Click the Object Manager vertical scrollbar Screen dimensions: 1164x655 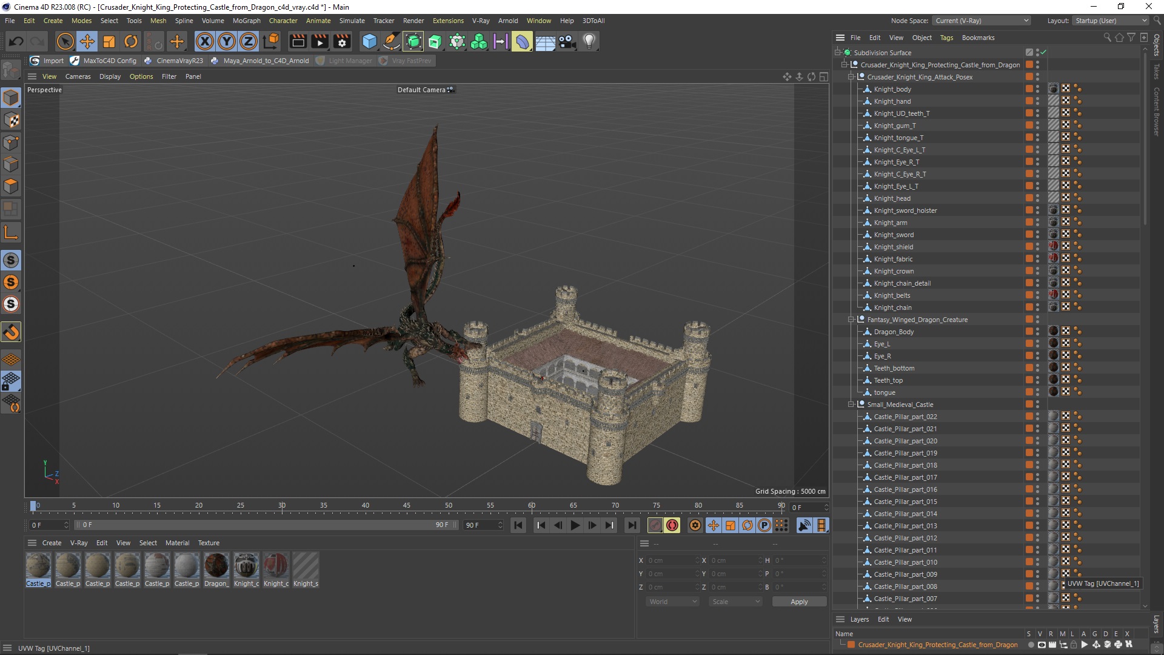tap(1145, 139)
